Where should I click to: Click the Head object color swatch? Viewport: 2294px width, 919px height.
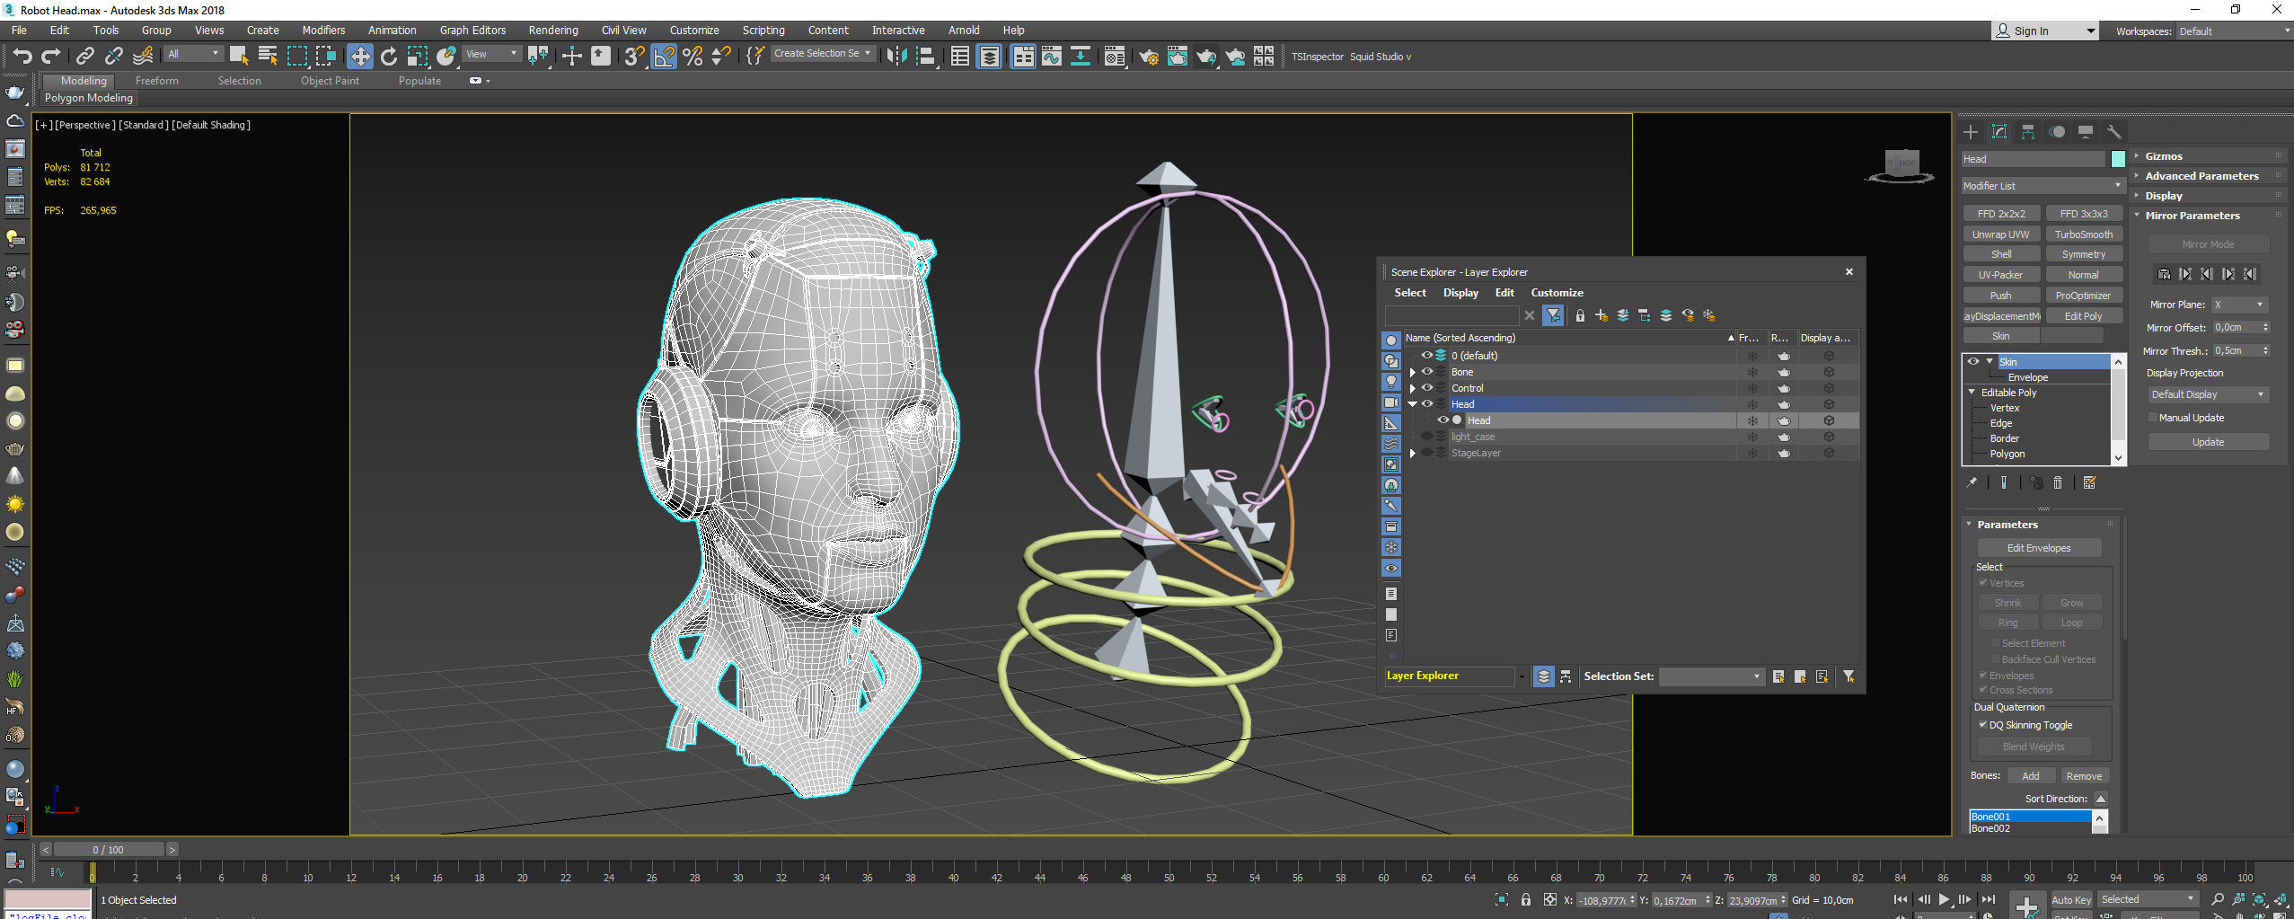click(x=2117, y=159)
